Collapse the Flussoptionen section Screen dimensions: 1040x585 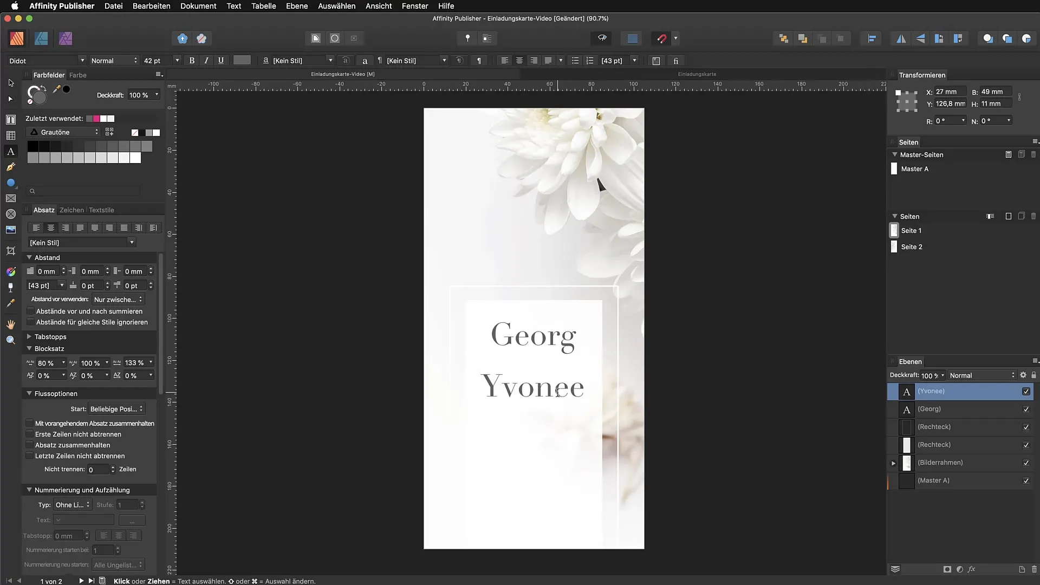29,394
